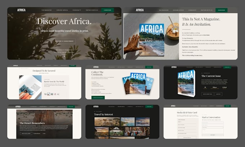Open Partner With Us in the Discover Africa header
245x147 pixels.
pos(92,10)
